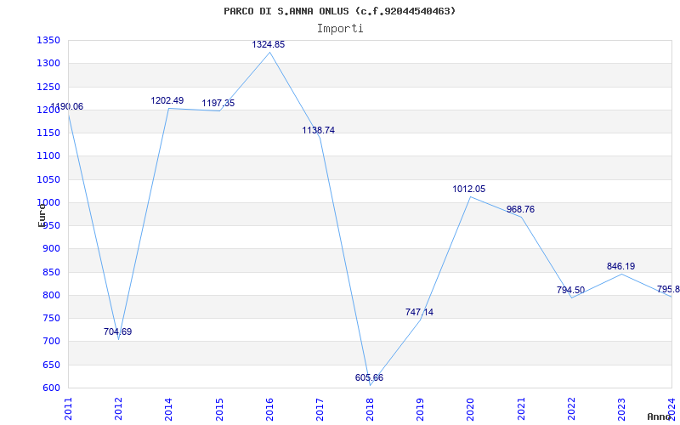Click the year 2019 axis label
This screenshot has width=680, height=425.
420,410
